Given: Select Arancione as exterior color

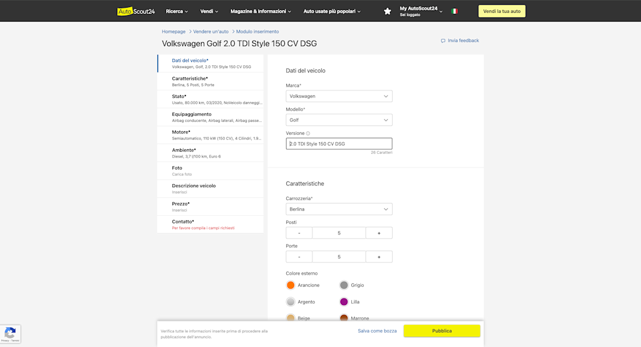Looking at the screenshot, I should [291, 285].
